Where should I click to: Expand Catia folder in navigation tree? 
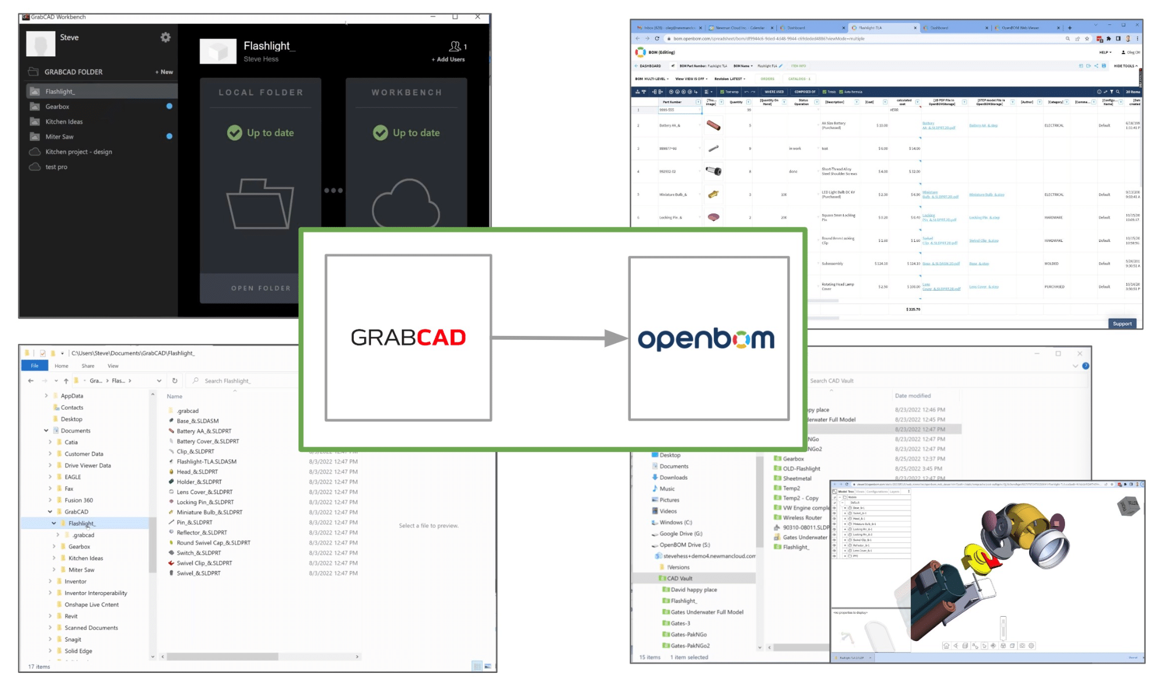coord(50,442)
